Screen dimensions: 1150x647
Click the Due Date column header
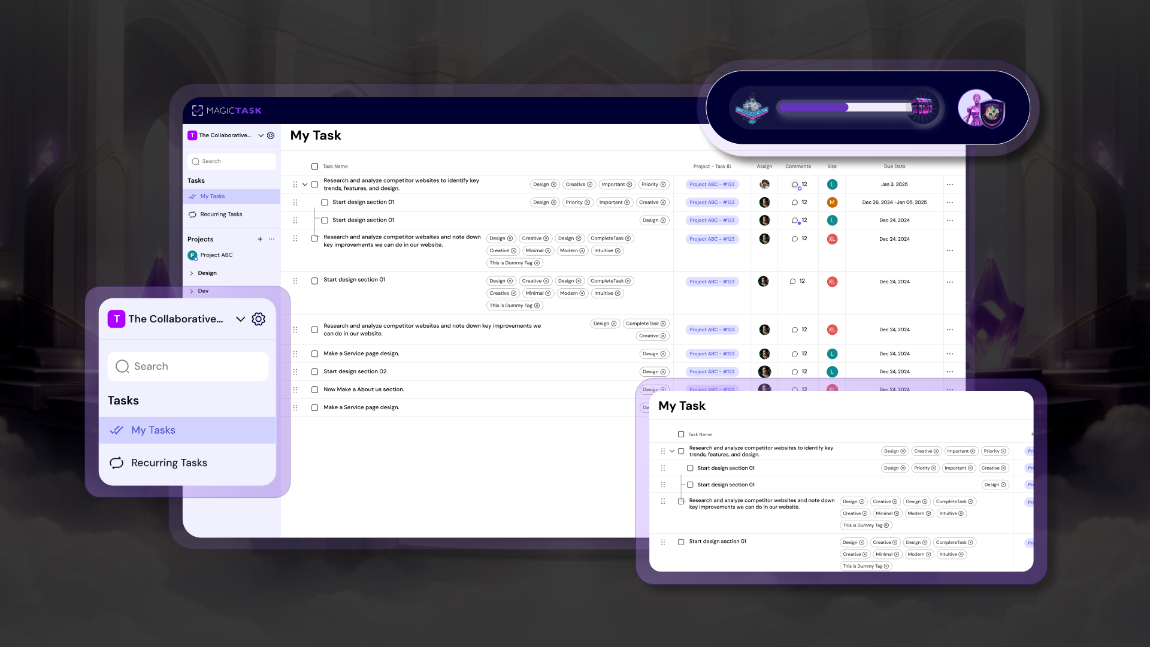pos(894,167)
